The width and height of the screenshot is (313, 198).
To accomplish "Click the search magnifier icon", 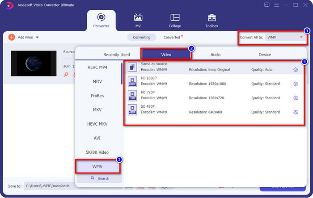I will click(x=93, y=178).
